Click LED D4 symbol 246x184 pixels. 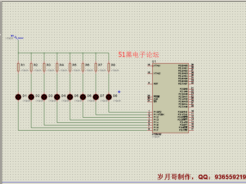pos(57,97)
